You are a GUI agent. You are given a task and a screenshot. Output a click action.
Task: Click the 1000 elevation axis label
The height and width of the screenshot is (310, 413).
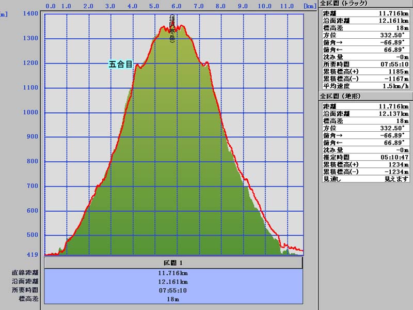[31, 113]
